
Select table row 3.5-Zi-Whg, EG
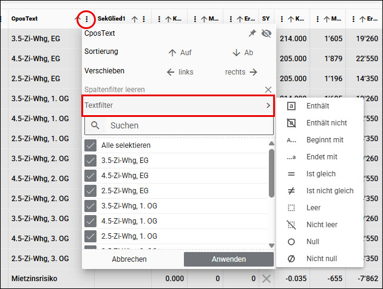pyautogui.click(x=36, y=39)
